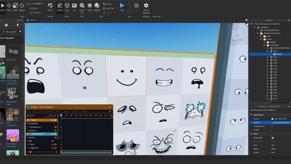Click the Color3 swatch in Properties
Viewport: 291px width, 164px height.
click(272, 119)
